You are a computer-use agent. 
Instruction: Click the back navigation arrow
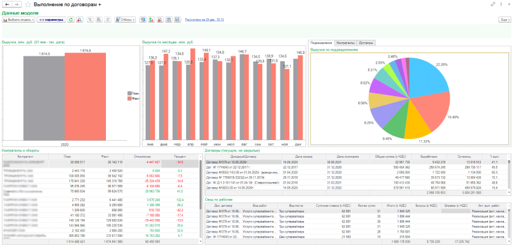coord(7,5)
